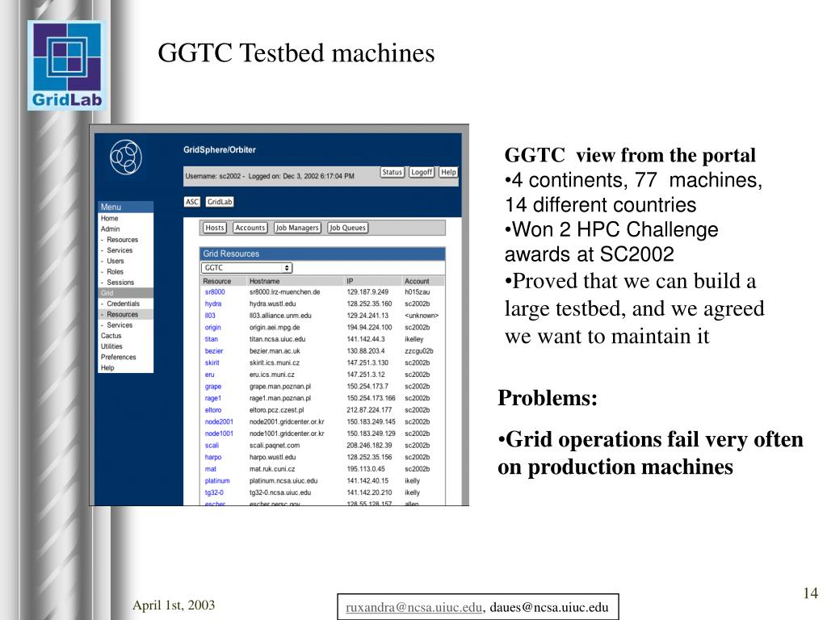
Task: Open Users in the Menu
Action: click(x=115, y=261)
